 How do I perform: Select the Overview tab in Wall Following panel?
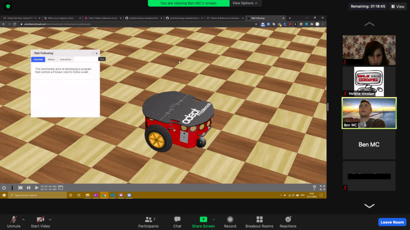pos(38,59)
